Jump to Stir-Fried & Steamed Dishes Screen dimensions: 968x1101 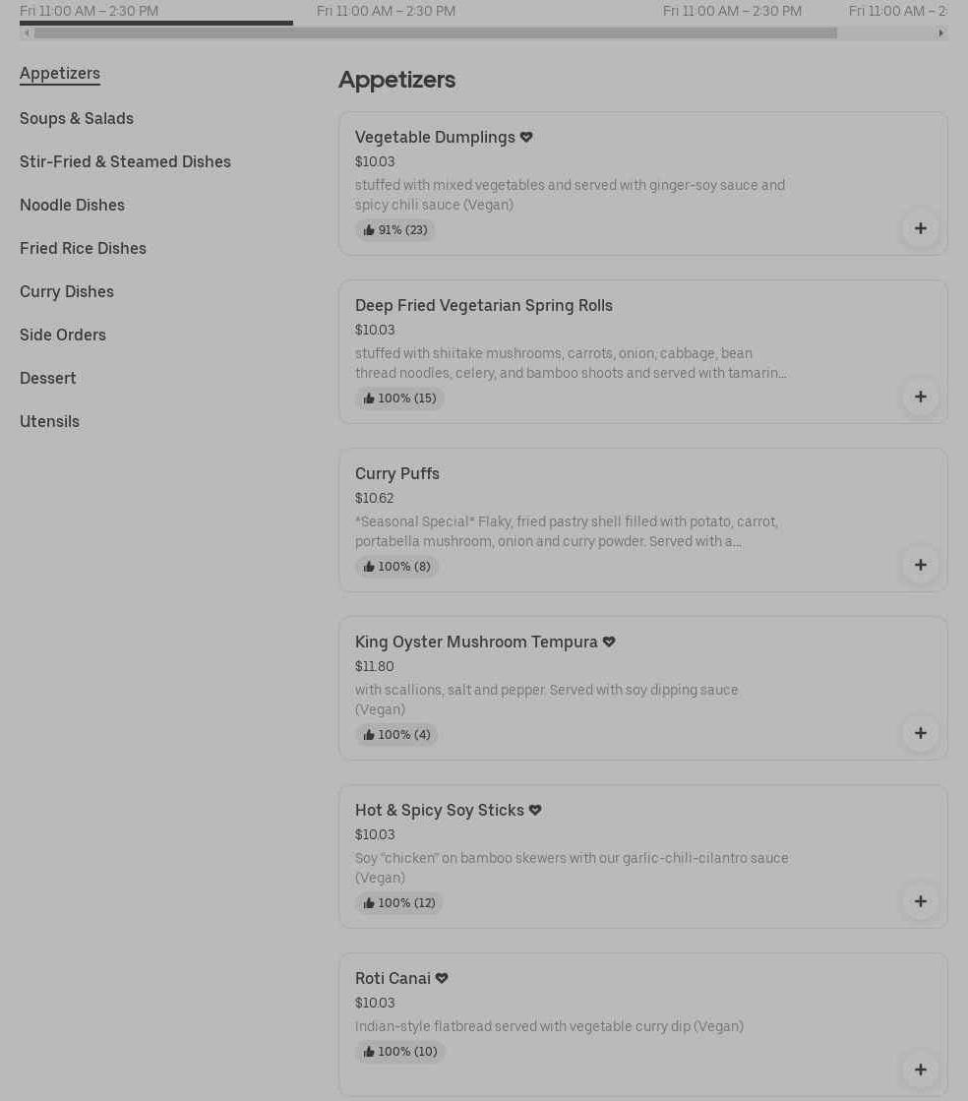click(x=125, y=161)
